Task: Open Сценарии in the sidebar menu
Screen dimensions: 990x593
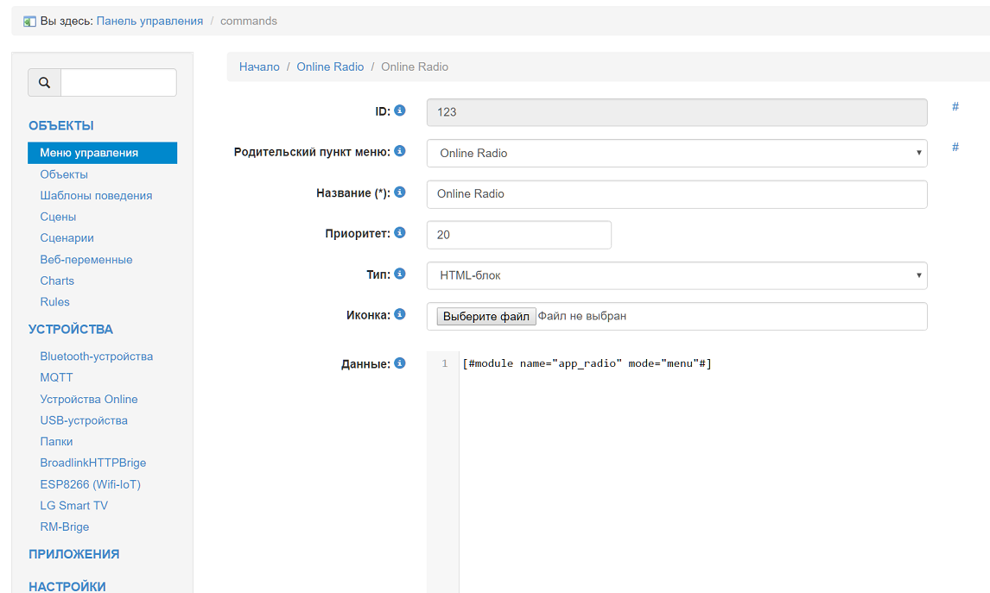Action: (67, 238)
